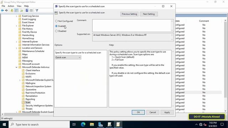Select Security Intelligence Updates in the tree
This screenshot has height=128, width=228.
click(39, 106)
